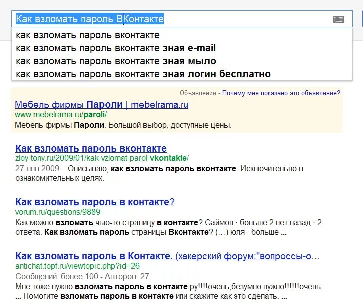Click snippet line starting 'Мне тоже нужно взломать пароль'
The width and height of the screenshot is (363, 307).
[168, 287]
